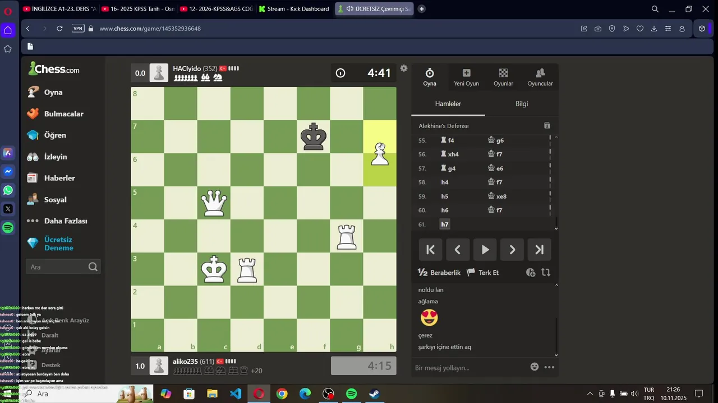Image resolution: width=718 pixels, height=403 pixels.
Task: Switch to Stream - Kick Dashboard tab
Action: (x=295, y=9)
